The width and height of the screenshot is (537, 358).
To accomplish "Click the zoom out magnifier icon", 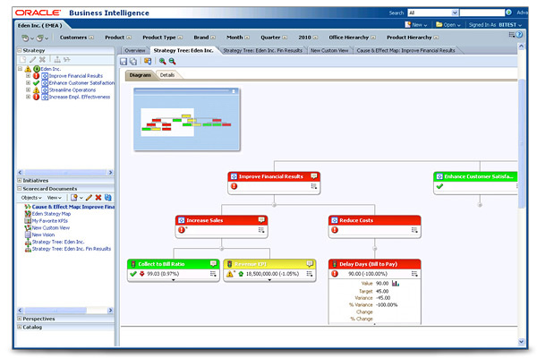I will (x=172, y=61).
